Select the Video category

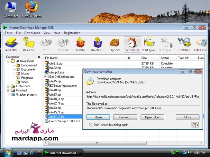(x=22, y=82)
